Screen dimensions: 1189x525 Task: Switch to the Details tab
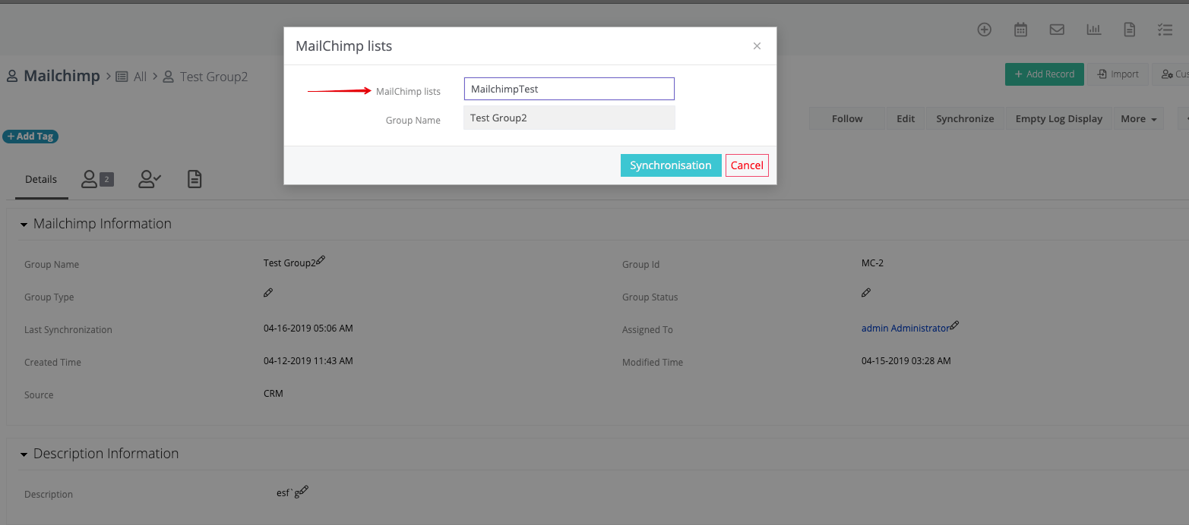click(41, 179)
